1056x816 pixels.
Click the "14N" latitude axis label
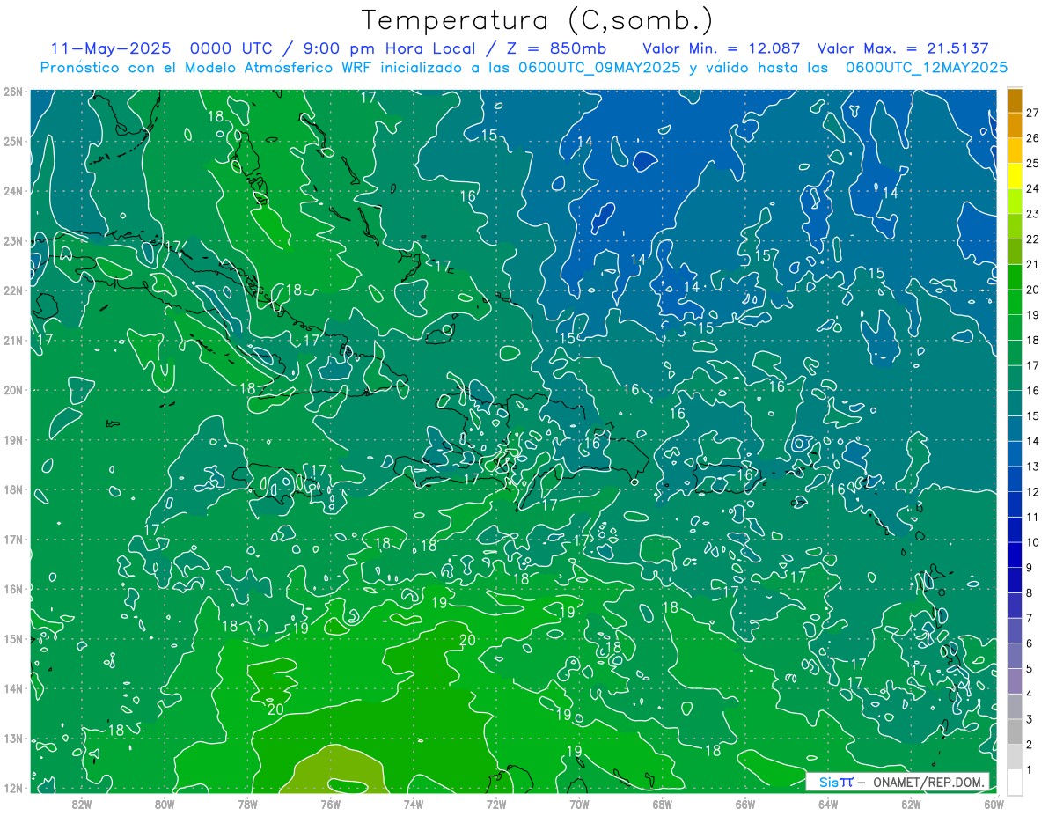[x=12, y=688]
